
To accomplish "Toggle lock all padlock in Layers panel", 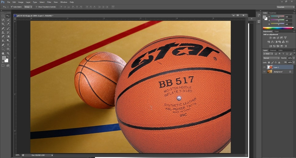I will [x=279, y=62].
